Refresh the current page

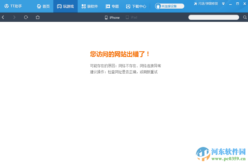click(x=26, y=17)
